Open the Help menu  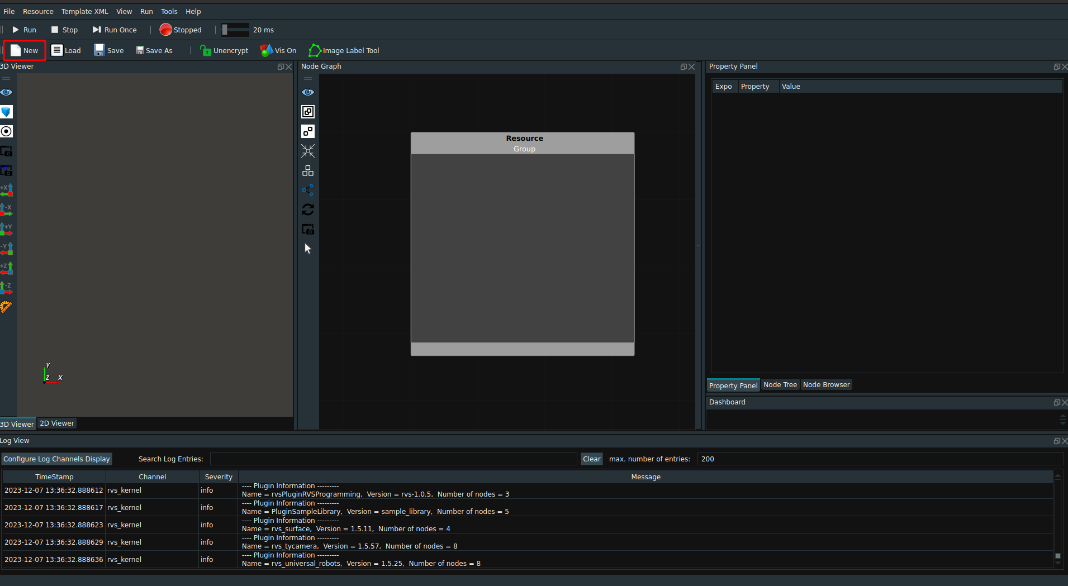(193, 11)
